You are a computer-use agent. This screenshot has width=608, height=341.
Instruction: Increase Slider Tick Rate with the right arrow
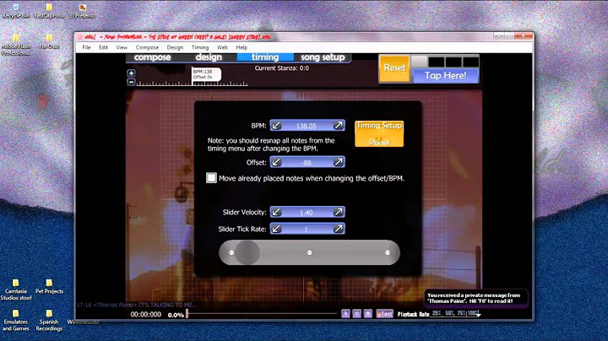coord(339,229)
